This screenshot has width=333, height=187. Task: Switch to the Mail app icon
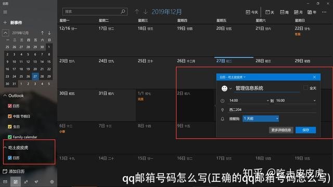[5, 182]
